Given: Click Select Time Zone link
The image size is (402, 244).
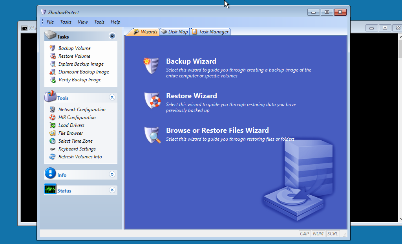Looking at the screenshot, I should pos(75,141).
